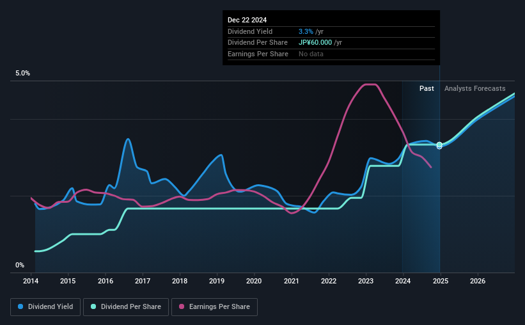Click the teal Dividend Per Share legend dot
525x325 pixels.
point(93,306)
